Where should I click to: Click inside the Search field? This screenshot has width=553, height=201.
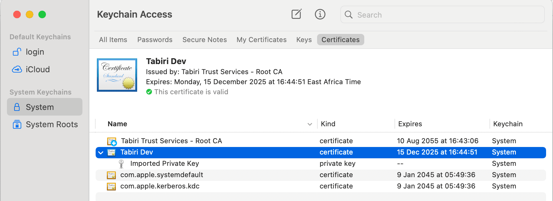pyautogui.click(x=409, y=14)
